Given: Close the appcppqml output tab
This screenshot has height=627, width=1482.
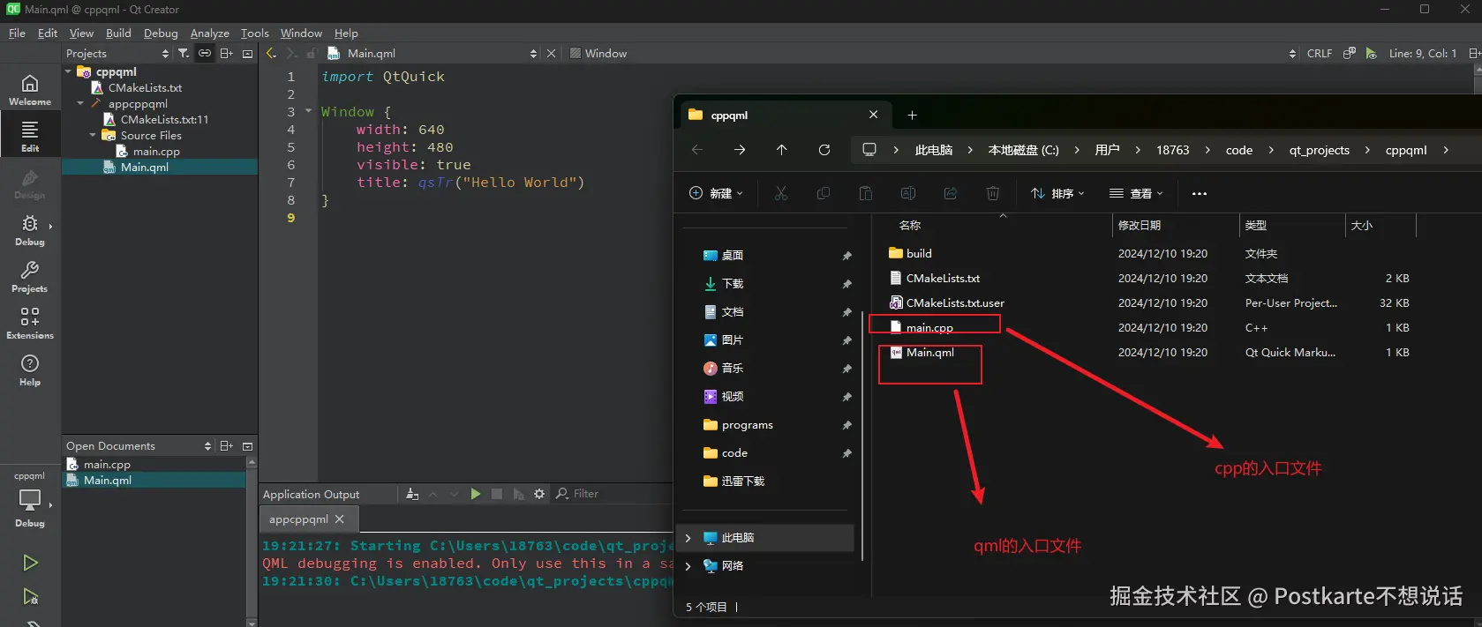Looking at the screenshot, I should coord(340,519).
